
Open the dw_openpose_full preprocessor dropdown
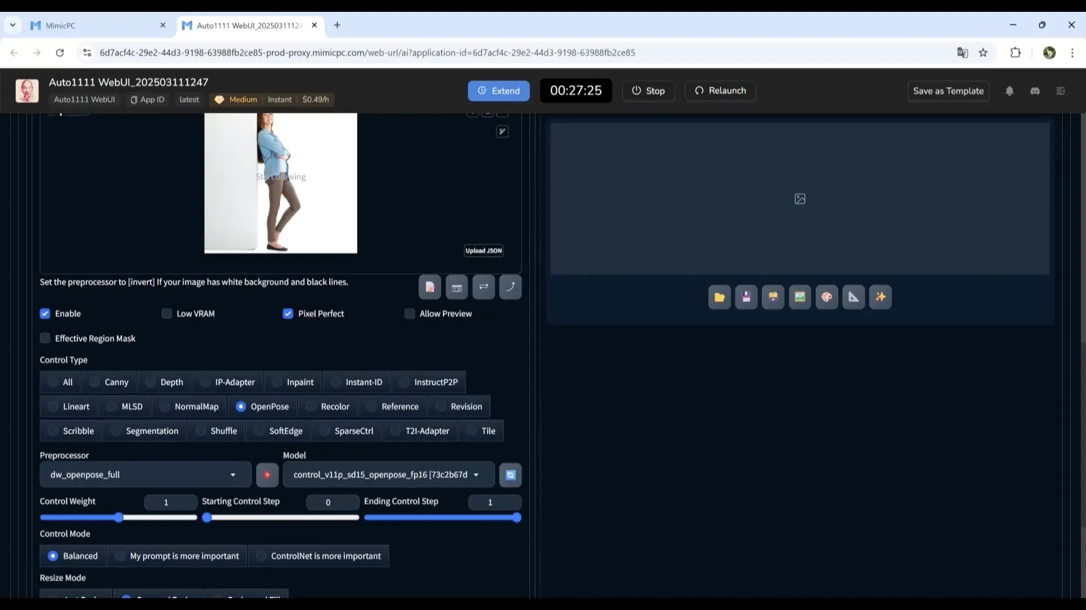coord(145,475)
